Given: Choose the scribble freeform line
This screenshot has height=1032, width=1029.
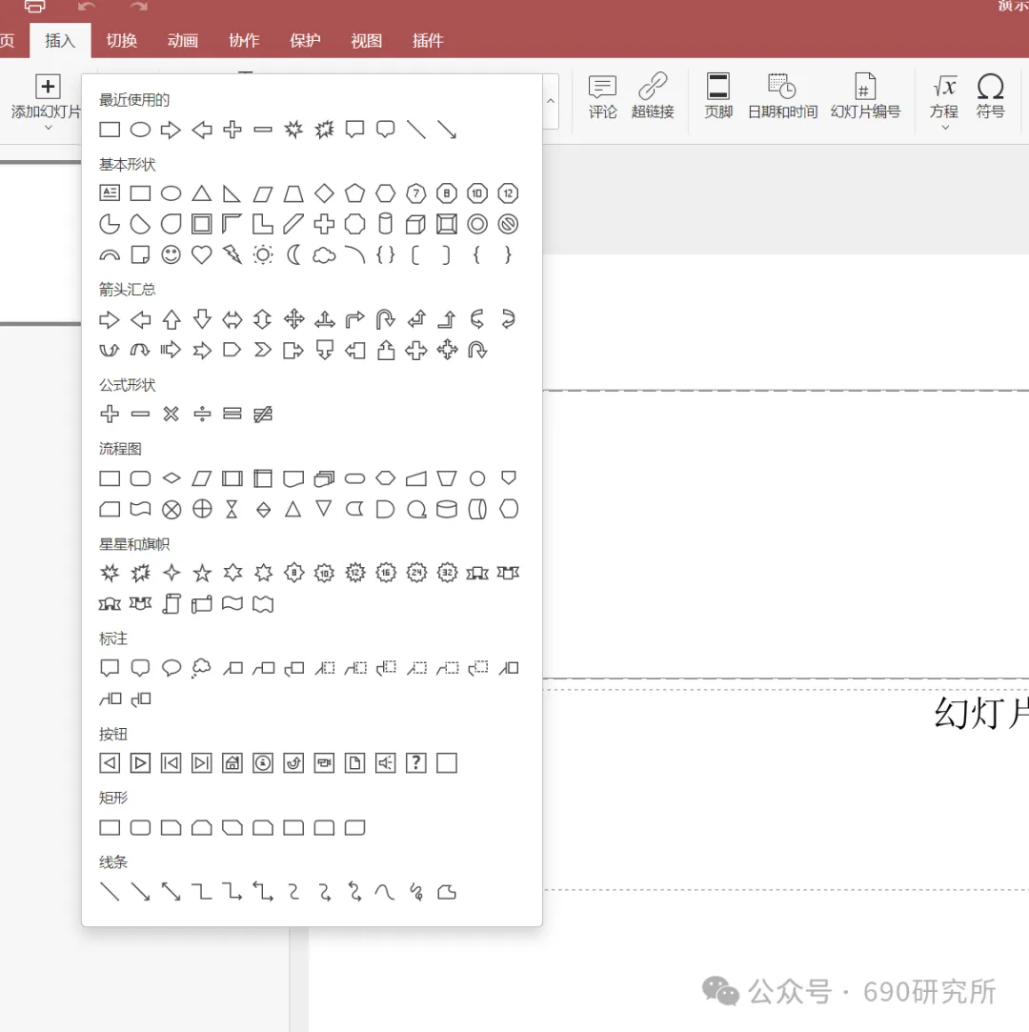Looking at the screenshot, I should pyautogui.click(x=415, y=892).
